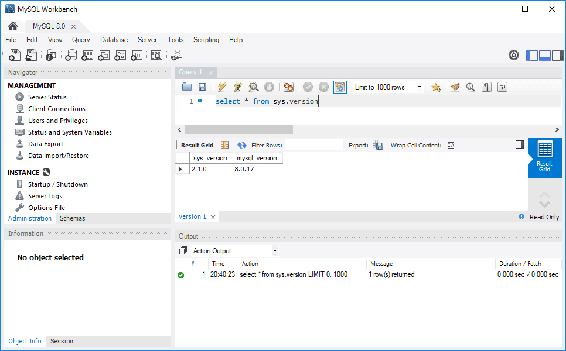Screen dimensions: 566x351
Task: Open the File menu
Action: point(11,40)
